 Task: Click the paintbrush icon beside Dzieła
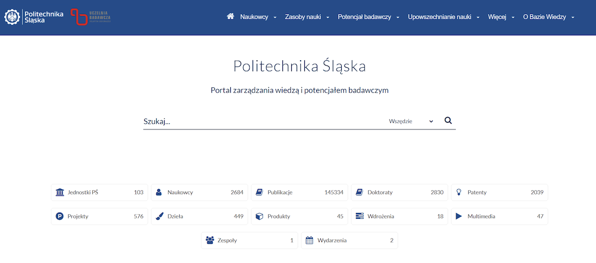159,216
